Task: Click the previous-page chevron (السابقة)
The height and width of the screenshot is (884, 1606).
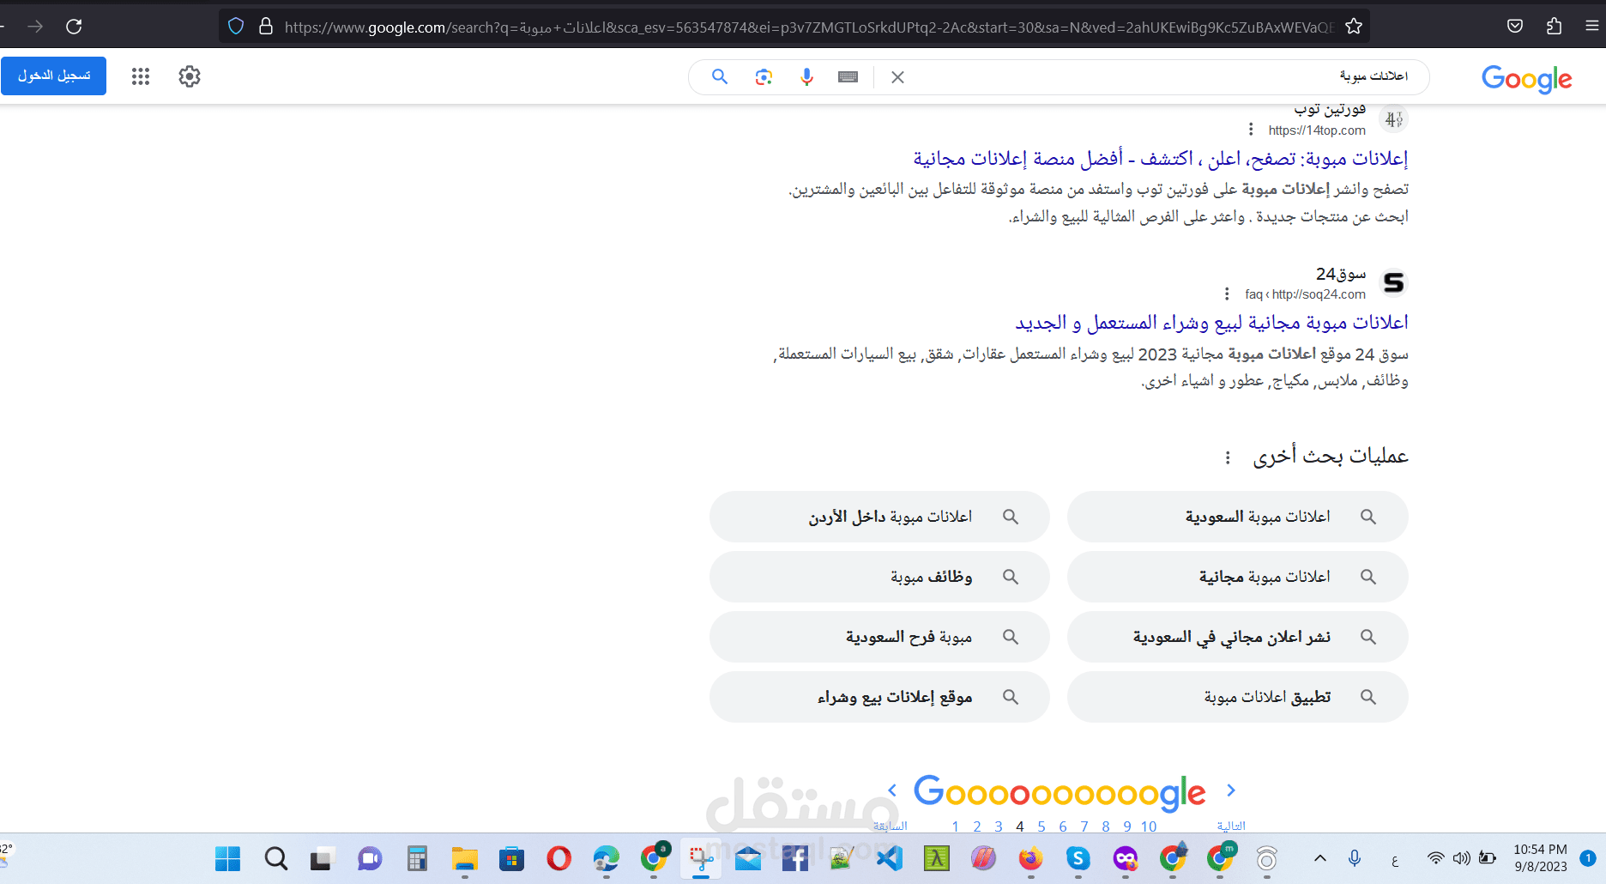Action: (x=892, y=790)
